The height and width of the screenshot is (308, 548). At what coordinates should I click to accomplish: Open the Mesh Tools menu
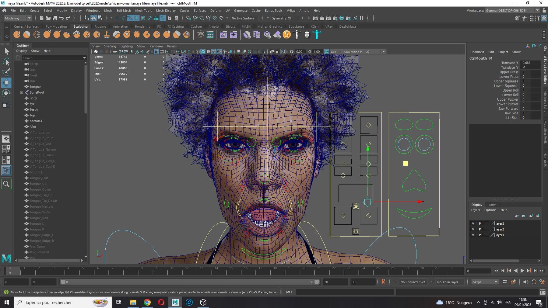(x=143, y=10)
